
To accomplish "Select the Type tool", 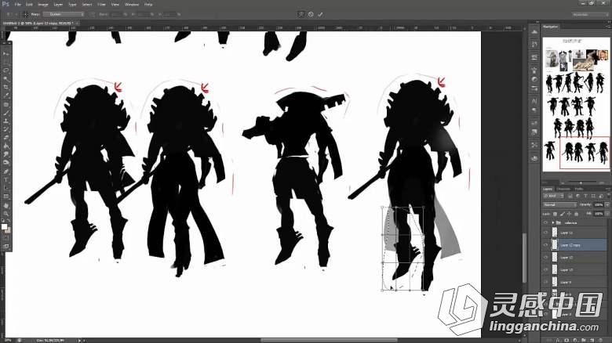I will (5, 180).
